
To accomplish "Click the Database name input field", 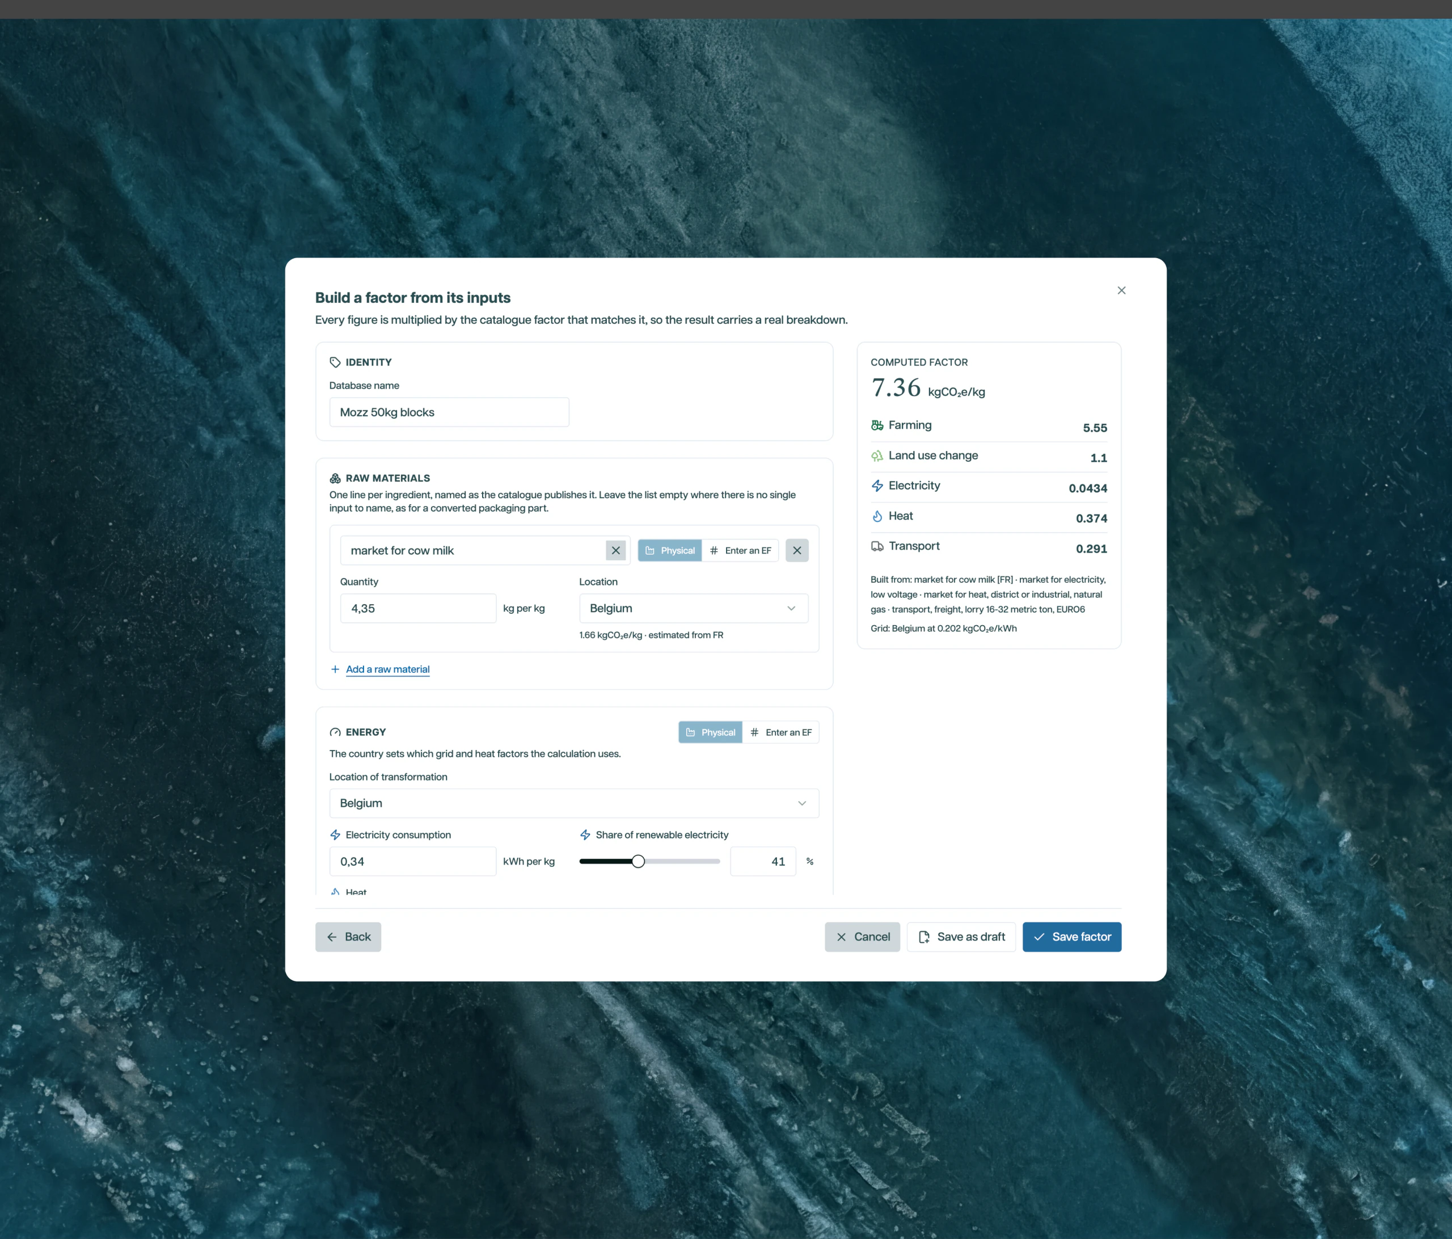I will coord(449,412).
